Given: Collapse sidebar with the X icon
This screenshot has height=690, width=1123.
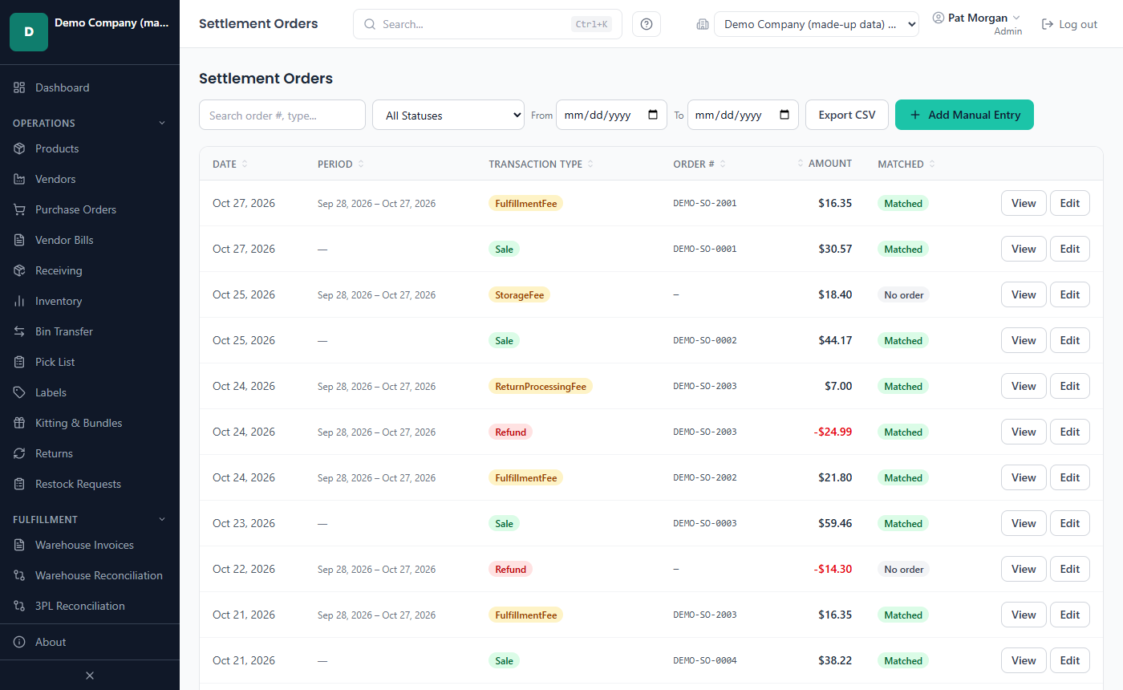Looking at the screenshot, I should point(90,676).
